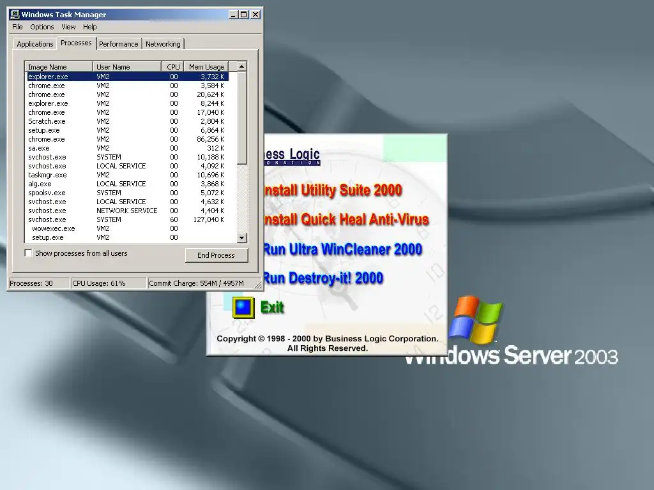Sort by Mem Usage column header
The image size is (654, 490).
coord(206,66)
